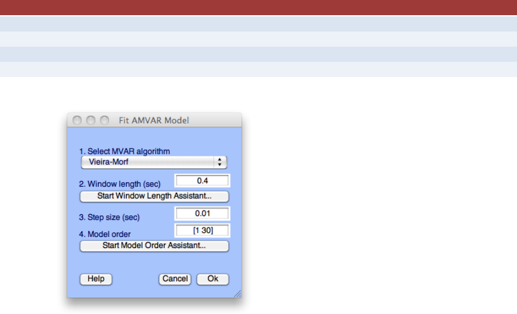Confirm the dialog with Ok
The height and width of the screenshot is (314, 517).
(x=212, y=279)
